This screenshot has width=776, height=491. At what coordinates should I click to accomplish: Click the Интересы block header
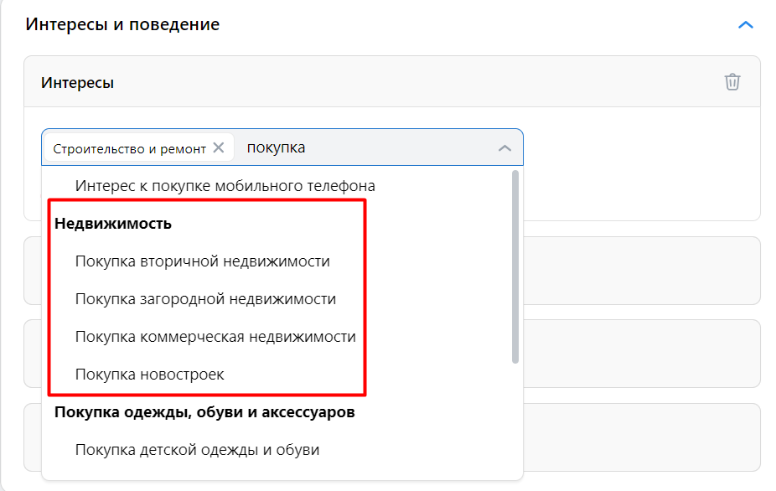tap(392, 81)
